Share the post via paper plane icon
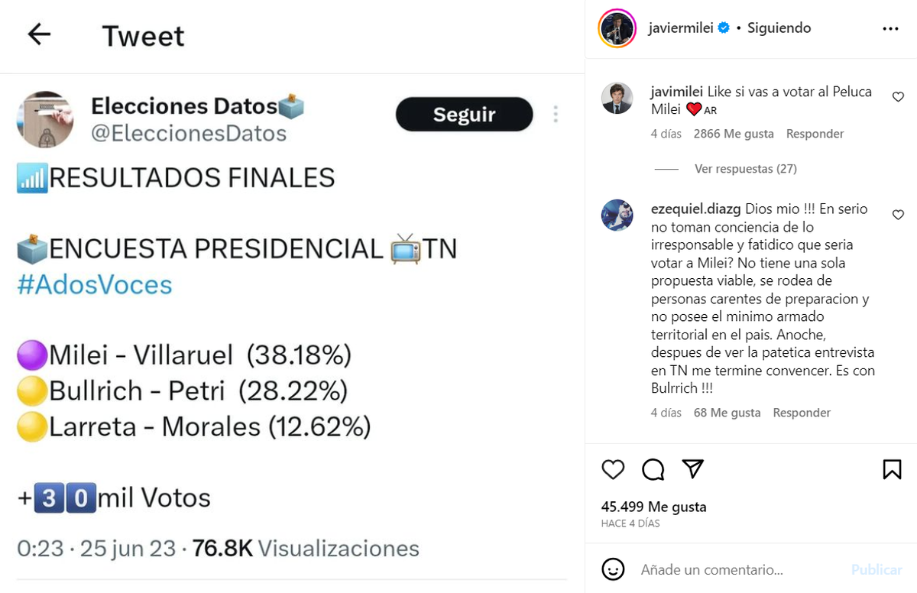 692,469
